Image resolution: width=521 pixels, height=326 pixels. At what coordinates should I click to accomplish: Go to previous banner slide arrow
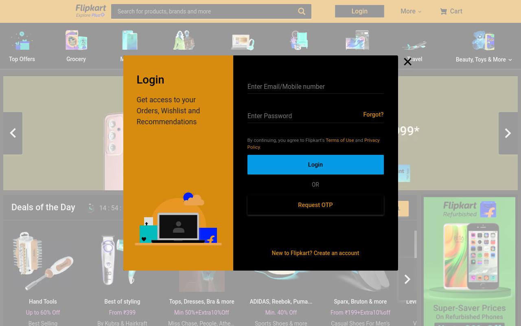click(13, 133)
